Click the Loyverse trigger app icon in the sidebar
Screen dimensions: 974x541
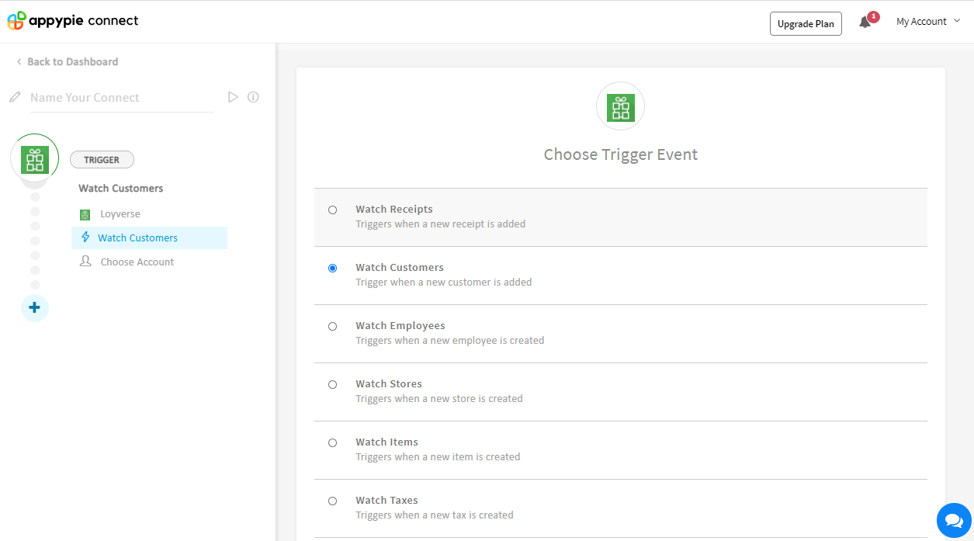(34, 159)
